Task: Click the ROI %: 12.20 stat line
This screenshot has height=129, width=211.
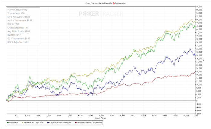Action: (x=14, y=24)
